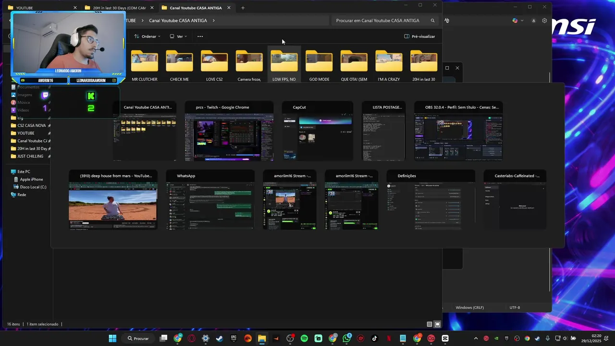The width and height of the screenshot is (615, 346).
Task: Open File Explorer from the taskbar
Action: (x=262, y=338)
